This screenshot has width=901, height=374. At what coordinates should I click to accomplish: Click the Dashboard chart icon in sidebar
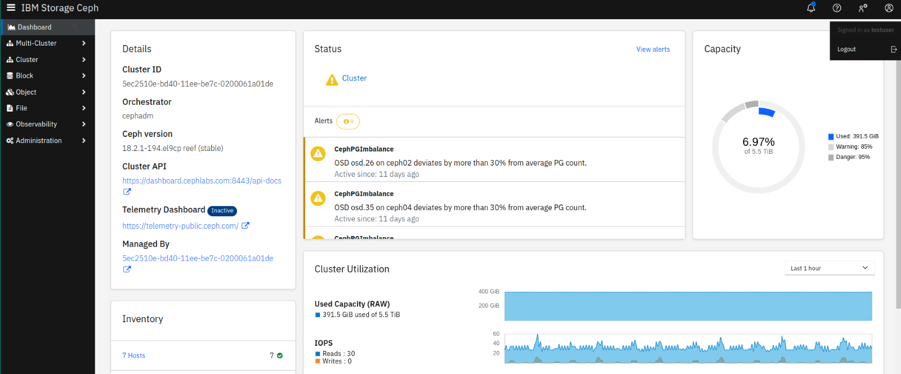(x=11, y=27)
